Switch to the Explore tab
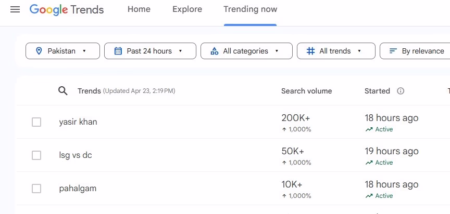 [187, 9]
